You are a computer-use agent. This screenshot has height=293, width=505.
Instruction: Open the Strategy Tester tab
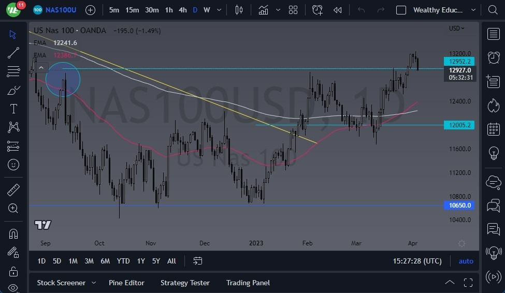[185, 283]
